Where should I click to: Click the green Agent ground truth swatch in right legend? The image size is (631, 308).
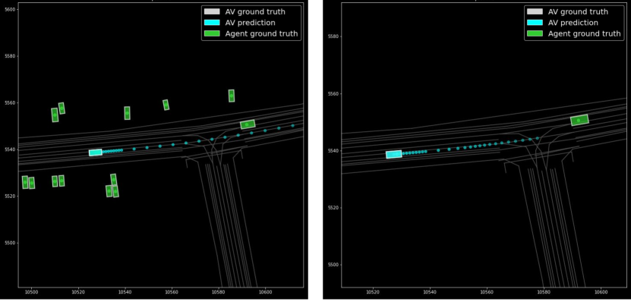point(535,33)
